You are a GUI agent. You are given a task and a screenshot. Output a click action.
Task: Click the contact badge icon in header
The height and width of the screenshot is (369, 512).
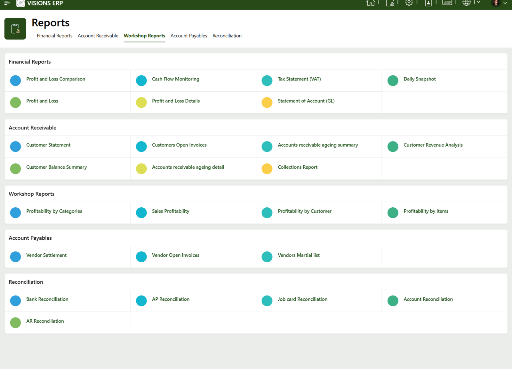pyautogui.click(x=428, y=3)
